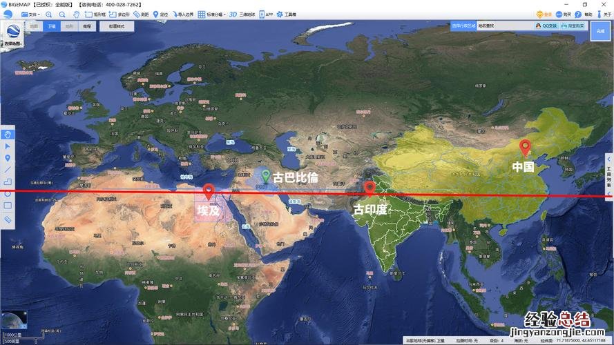Image resolution: width=614 pixels, height=345 pixels.
Task: Click the green pin marker next to 古巴比伦
Action: pos(266,176)
